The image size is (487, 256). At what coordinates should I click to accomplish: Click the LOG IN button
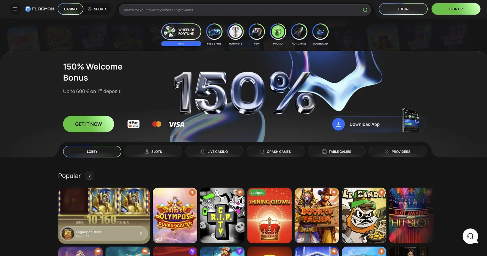(x=403, y=9)
